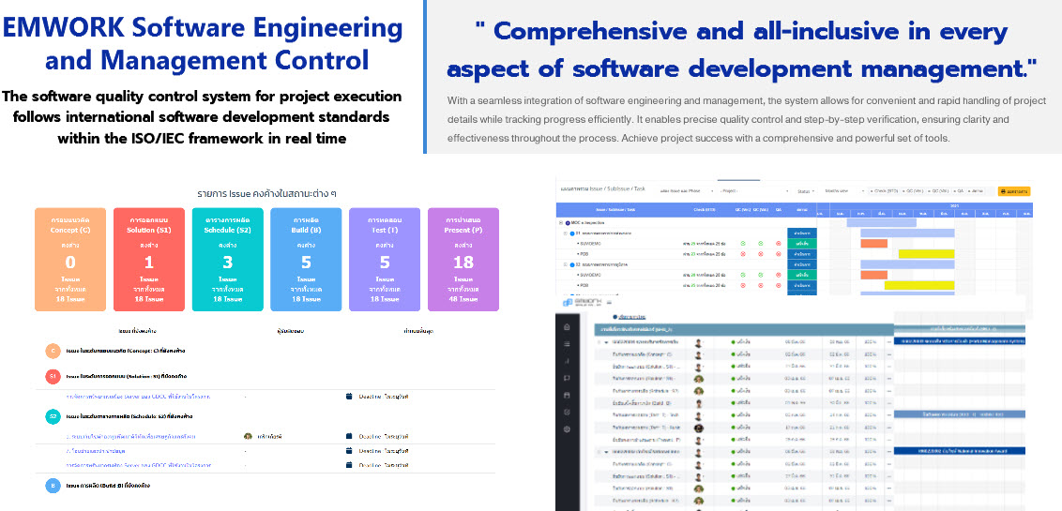This screenshot has width=1062, height=511.
Task: Click the QA column header
Action: coord(779,210)
